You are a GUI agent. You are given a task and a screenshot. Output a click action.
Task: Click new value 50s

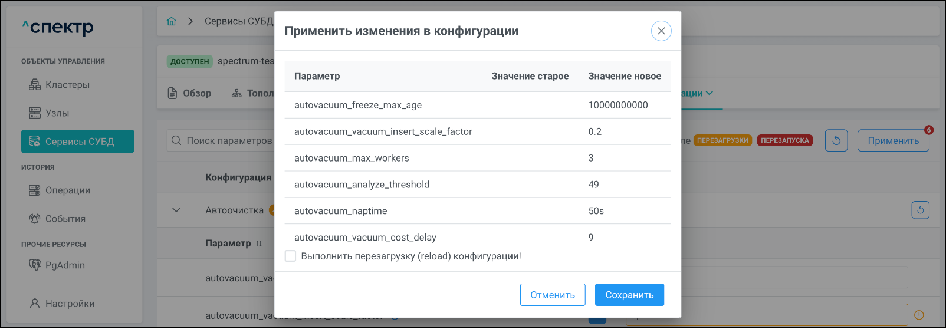point(596,211)
